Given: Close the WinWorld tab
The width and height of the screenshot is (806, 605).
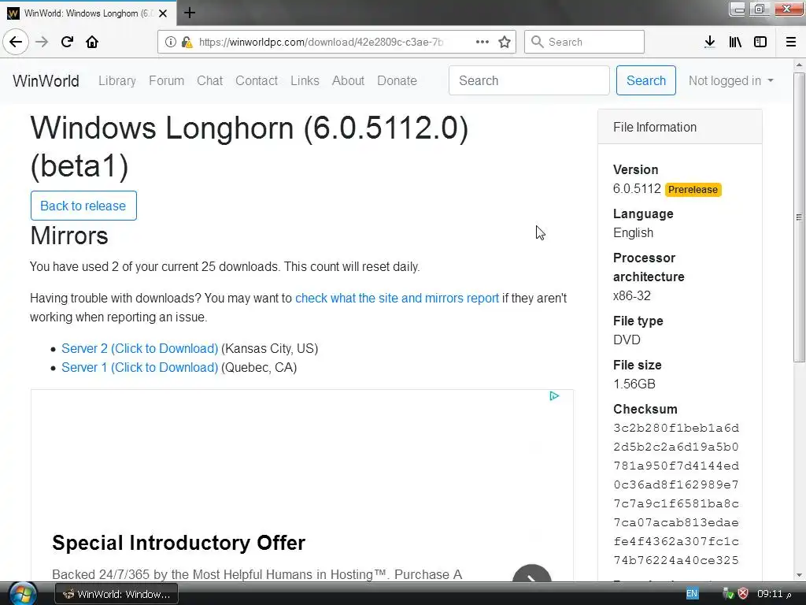Looking at the screenshot, I should pyautogui.click(x=163, y=13).
